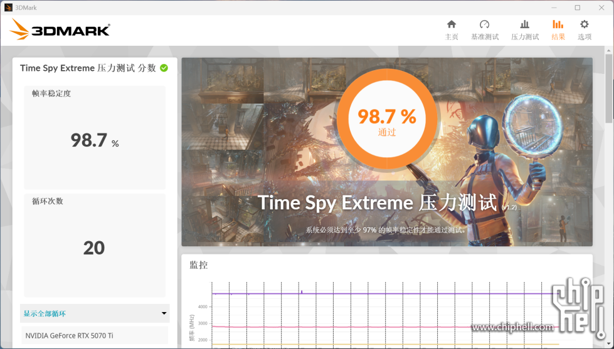Click the purple line in the 监控 chart
The width and height of the screenshot is (614, 349).
376,293
